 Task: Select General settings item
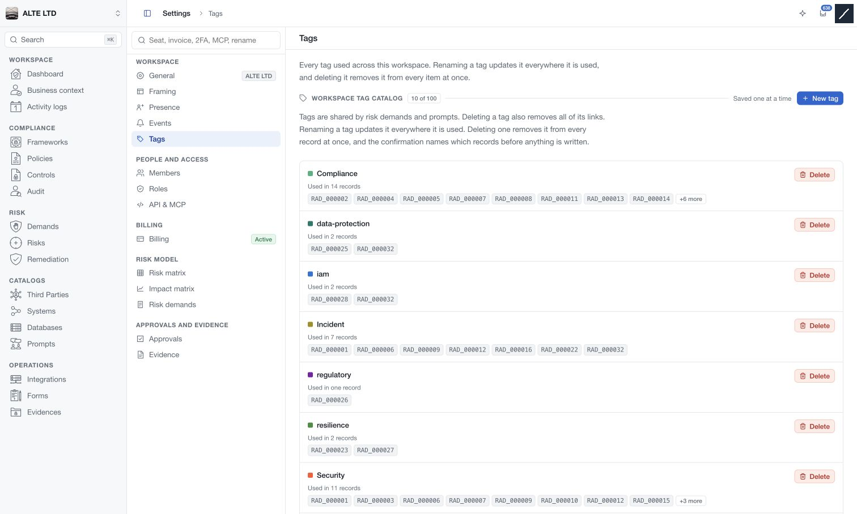point(206,76)
